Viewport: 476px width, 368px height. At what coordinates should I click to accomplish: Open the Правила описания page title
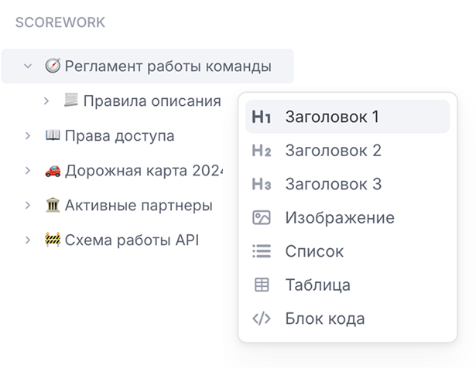pyautogui.click(x=151, y=101)
